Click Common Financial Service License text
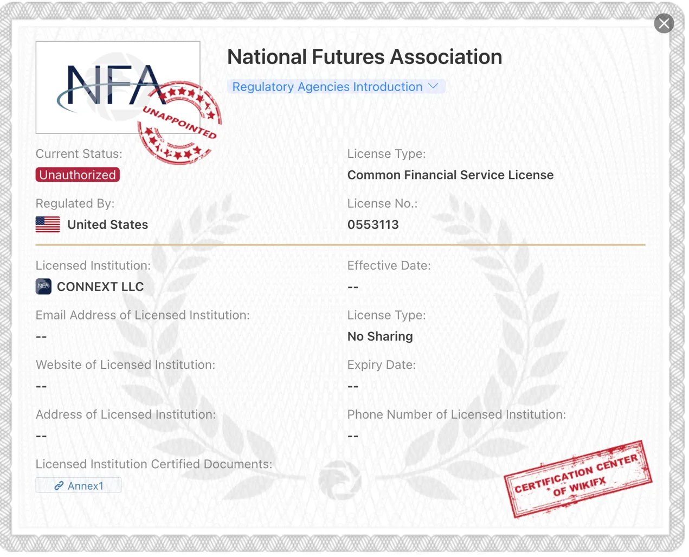The image size is (689, 557). pyautogui.click(x=450, y=175)
